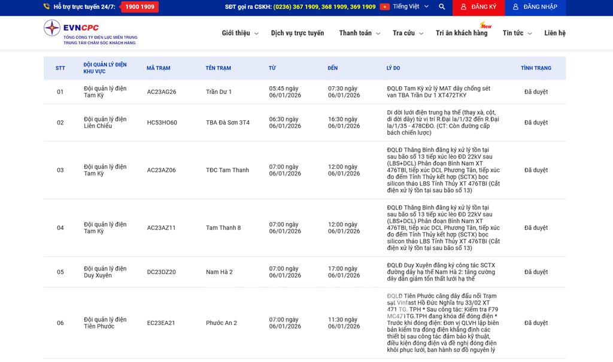This screenshot has height=362, width=613.
Task: Expand the Tin tức menu
Action: pos(517,33)
